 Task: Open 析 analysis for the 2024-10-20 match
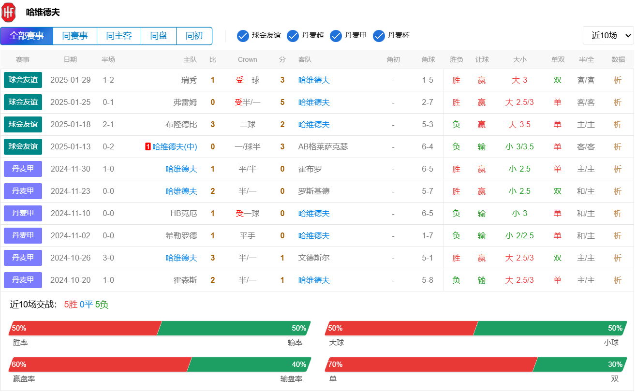(618, 280)
